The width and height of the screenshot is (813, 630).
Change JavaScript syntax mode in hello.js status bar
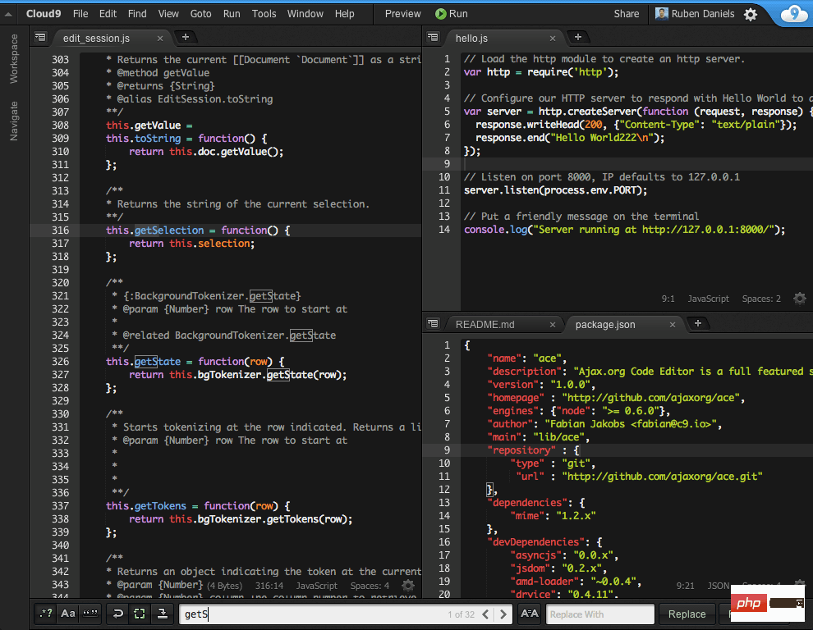(x=708, y=299)
